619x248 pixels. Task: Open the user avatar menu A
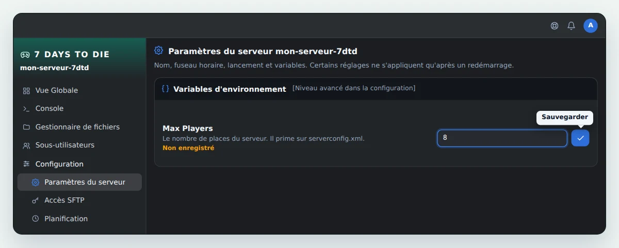(591, 26)
